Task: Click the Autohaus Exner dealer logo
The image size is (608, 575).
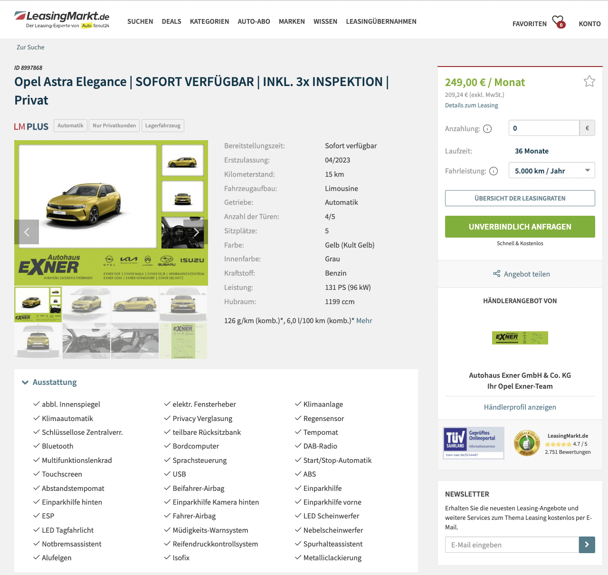Action: [520, 338]
